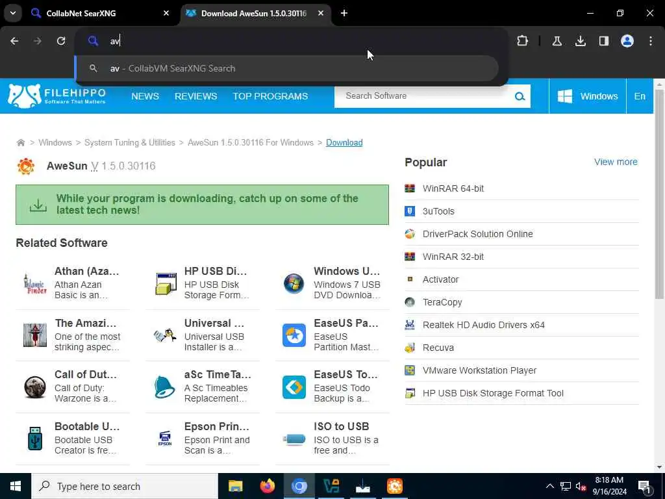This screenshot has height=499, width=665.
Task: Go back to the previous page
Action: pos(14,41)
